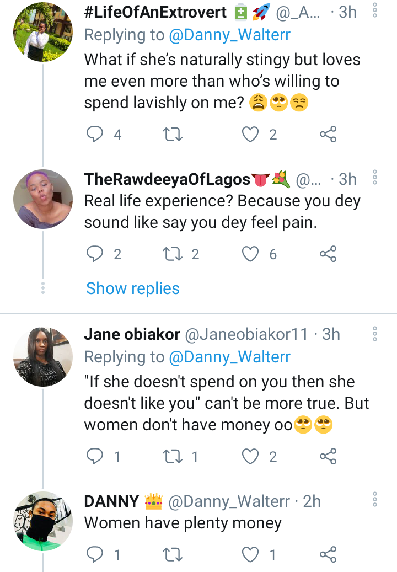Like DANNY's Women have plenty money tweet

(250, 554)
